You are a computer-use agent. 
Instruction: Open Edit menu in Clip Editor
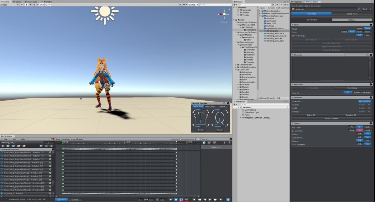tap(14, 139)
